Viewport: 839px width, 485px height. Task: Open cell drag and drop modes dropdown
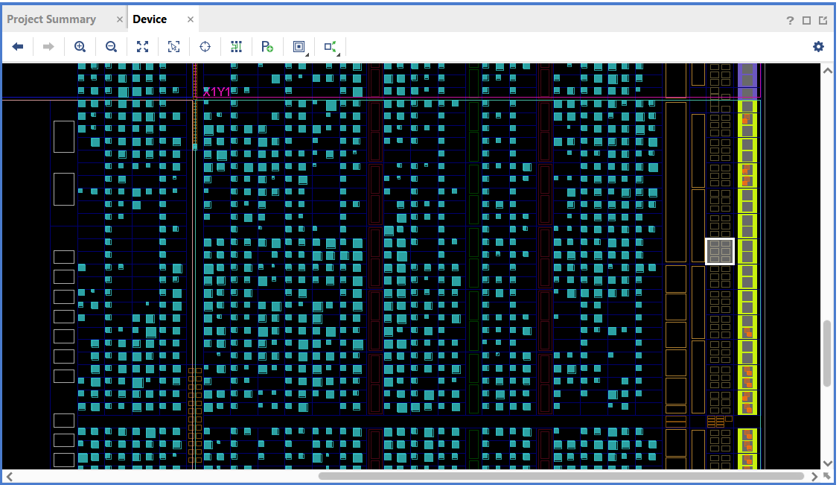pyautogui.click(x=299, y=47)
